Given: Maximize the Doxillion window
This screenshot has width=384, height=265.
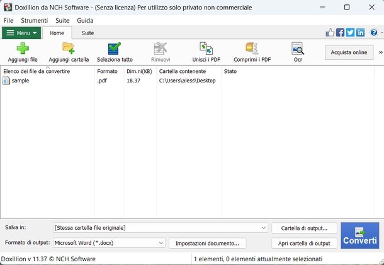Looking at the screenshot, I should click(347, 7).
